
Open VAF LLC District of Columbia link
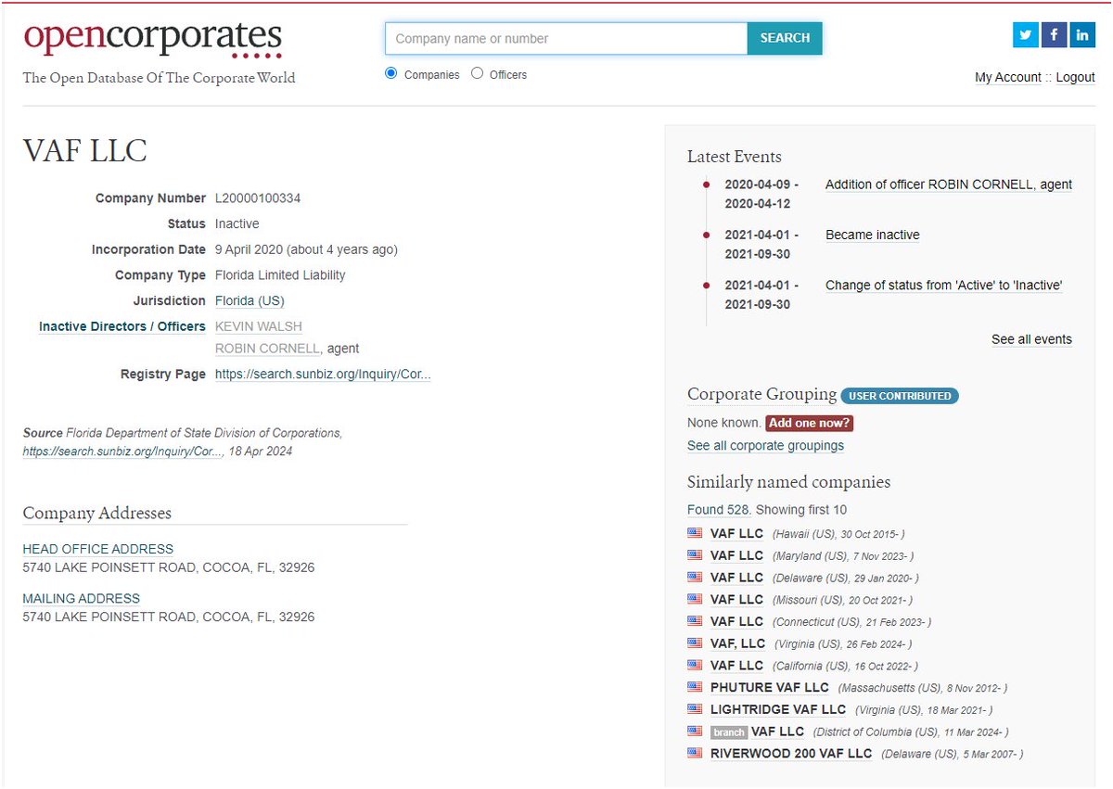coord(777,732)
